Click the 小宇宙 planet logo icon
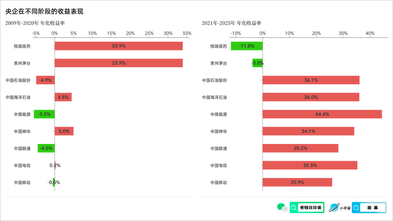This screenshot has height=221, width=393. tap(334, 208)
